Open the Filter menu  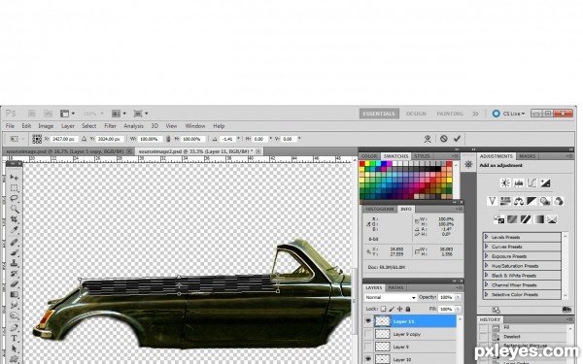(110, 126)
